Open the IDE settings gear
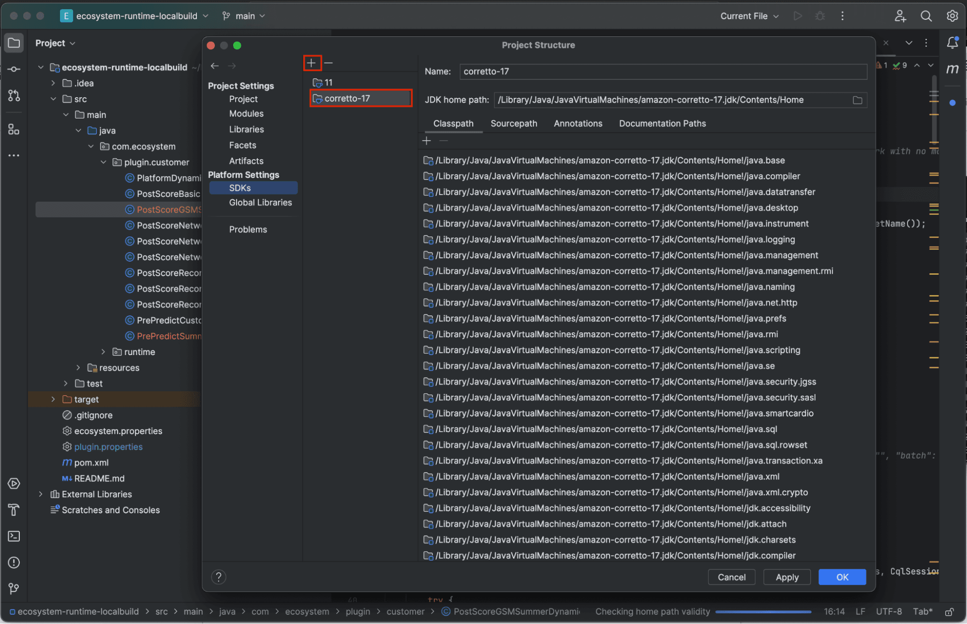 [x=952, y=16]
